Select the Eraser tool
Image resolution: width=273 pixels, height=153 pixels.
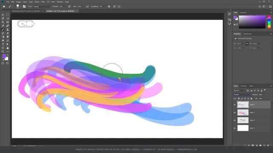coord(8,33)
